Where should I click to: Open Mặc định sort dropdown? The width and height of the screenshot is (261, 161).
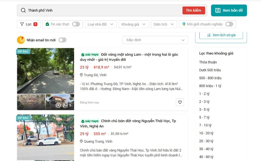click(155, 40)
